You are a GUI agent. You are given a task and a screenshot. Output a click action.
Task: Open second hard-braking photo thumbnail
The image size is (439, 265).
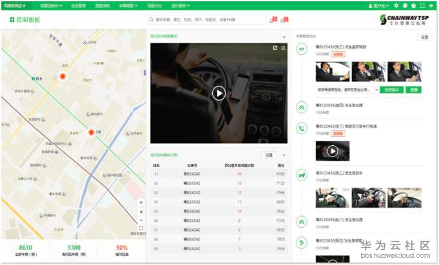point(369,198)
